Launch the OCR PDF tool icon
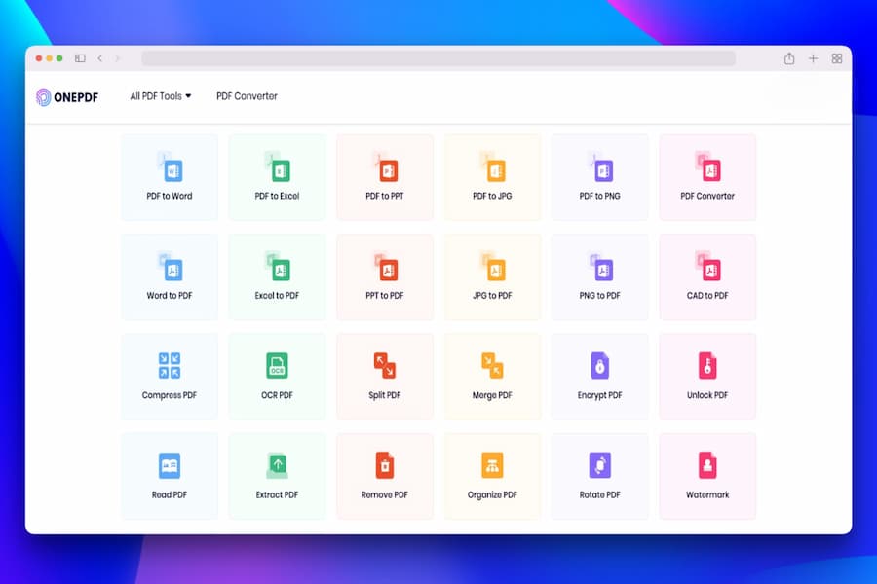 point(278,366)
